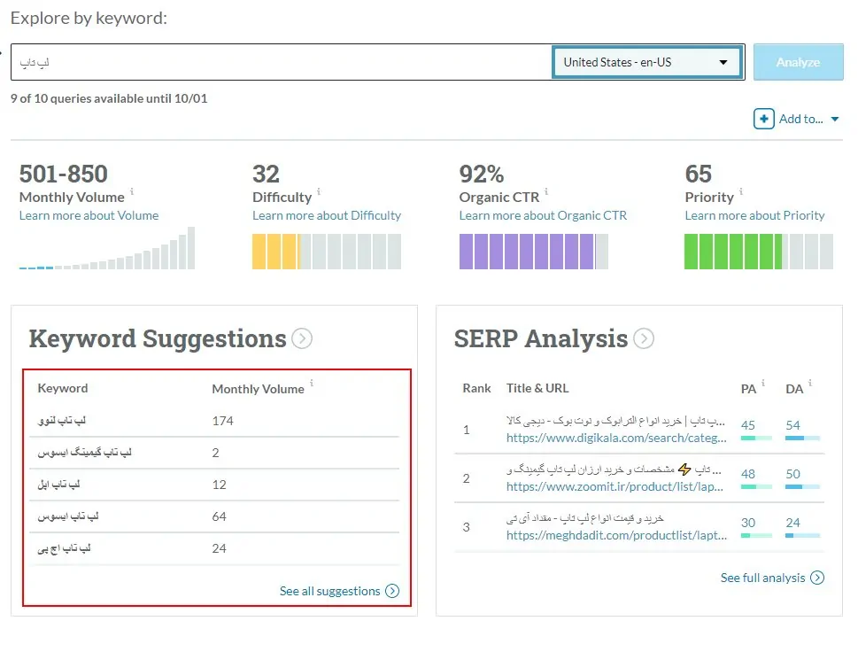Follow the Learn more about Organic CTR link

tap(542, 215)
